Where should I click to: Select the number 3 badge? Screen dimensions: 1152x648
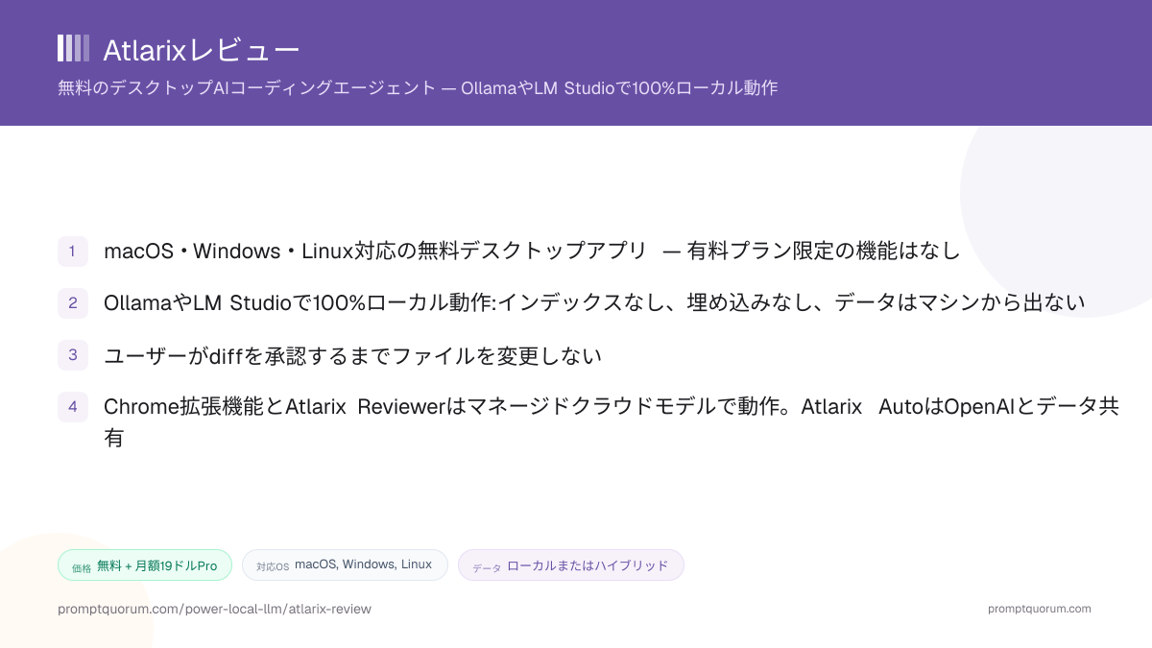click(73, 355)
